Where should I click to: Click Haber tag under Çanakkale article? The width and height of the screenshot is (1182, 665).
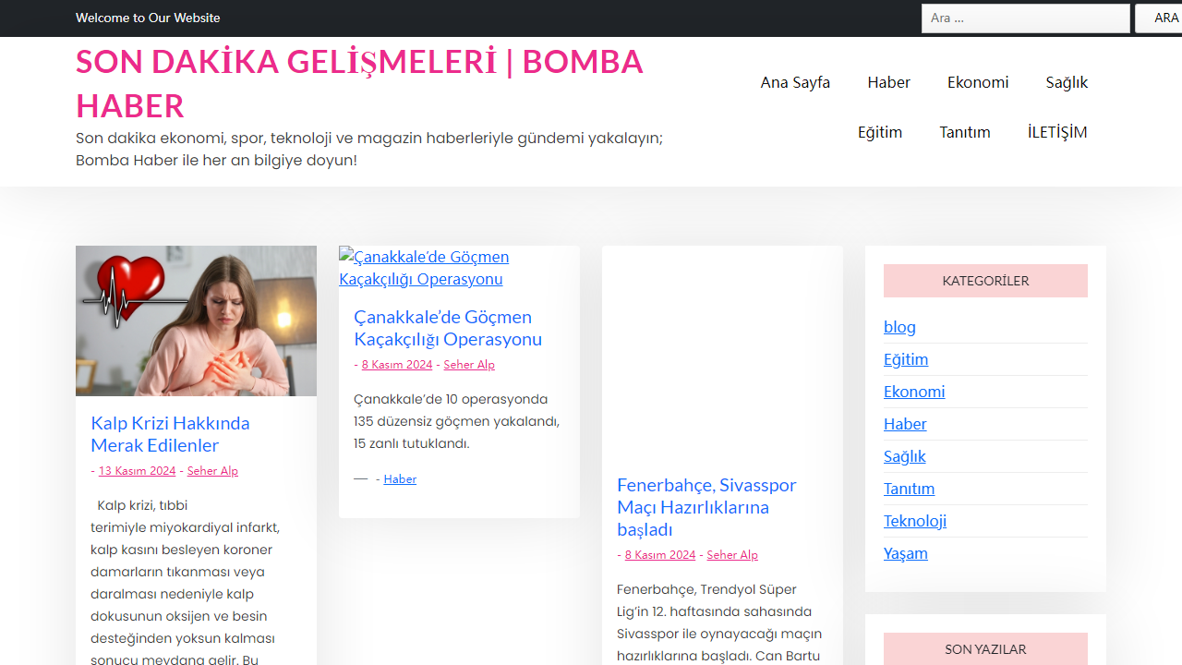[400, 479]
